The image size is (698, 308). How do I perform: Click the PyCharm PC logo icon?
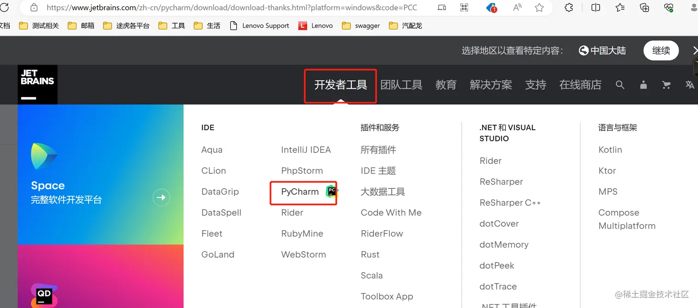[x=332, y=192]
